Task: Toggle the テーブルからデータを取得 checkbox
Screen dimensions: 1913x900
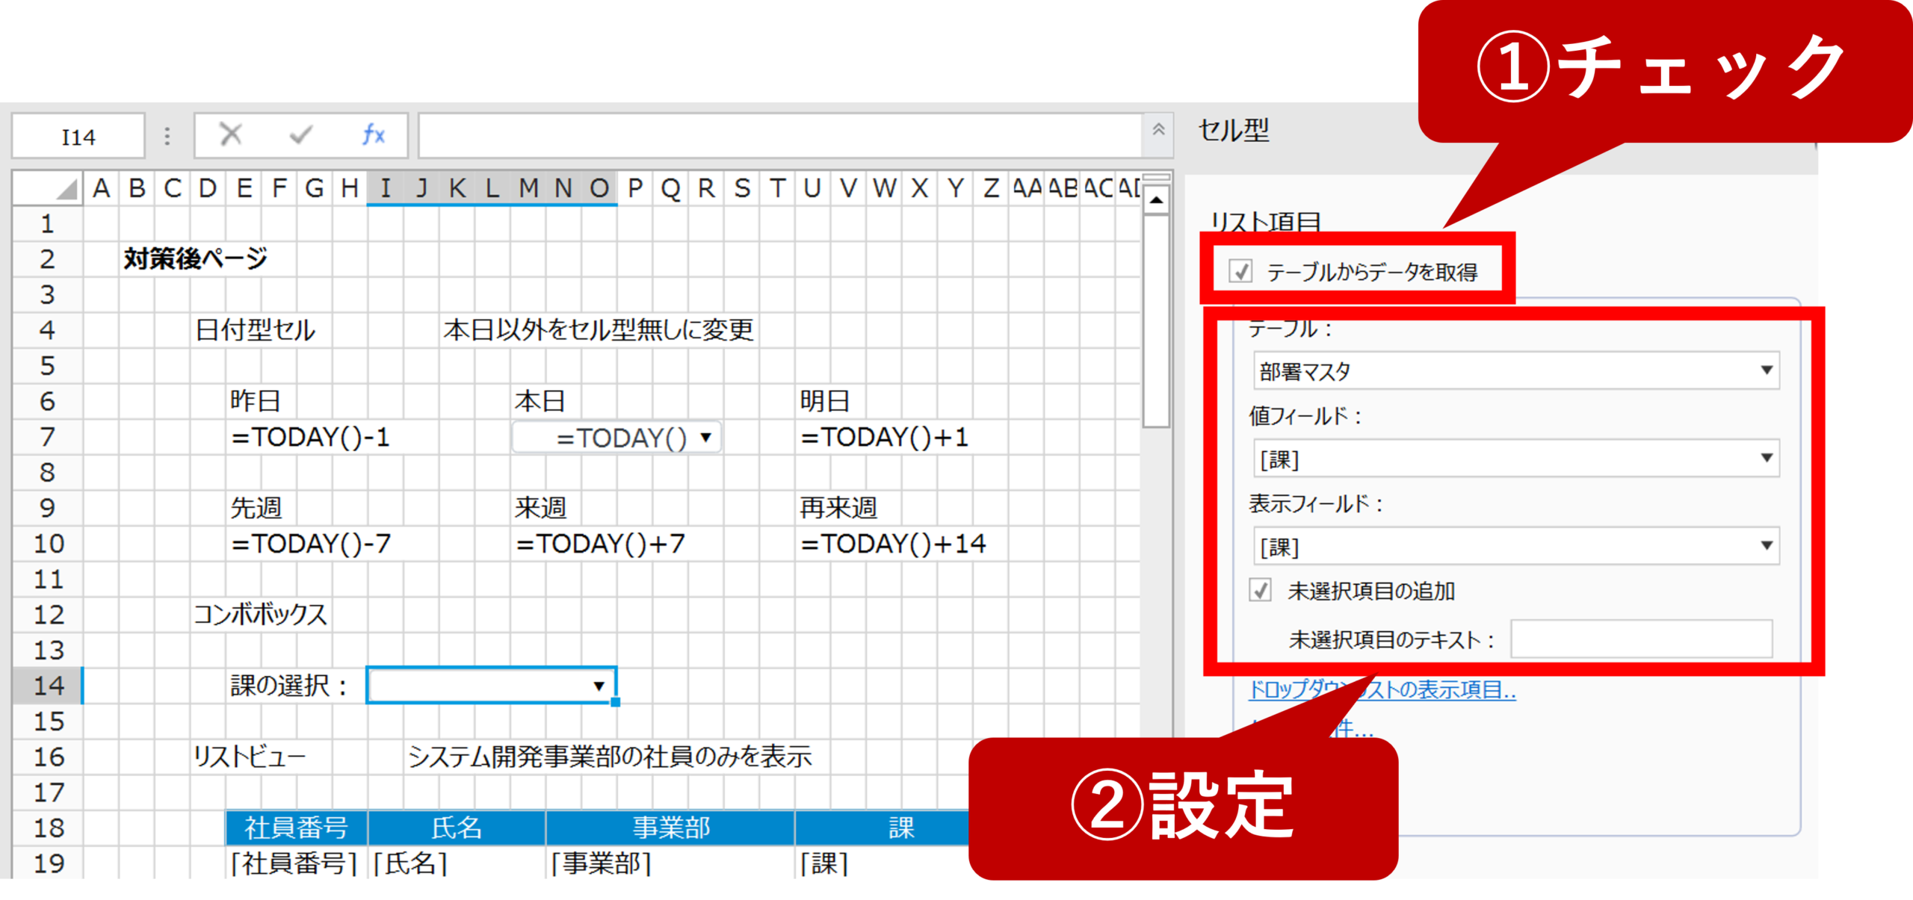Action: tap(1241, 271)
